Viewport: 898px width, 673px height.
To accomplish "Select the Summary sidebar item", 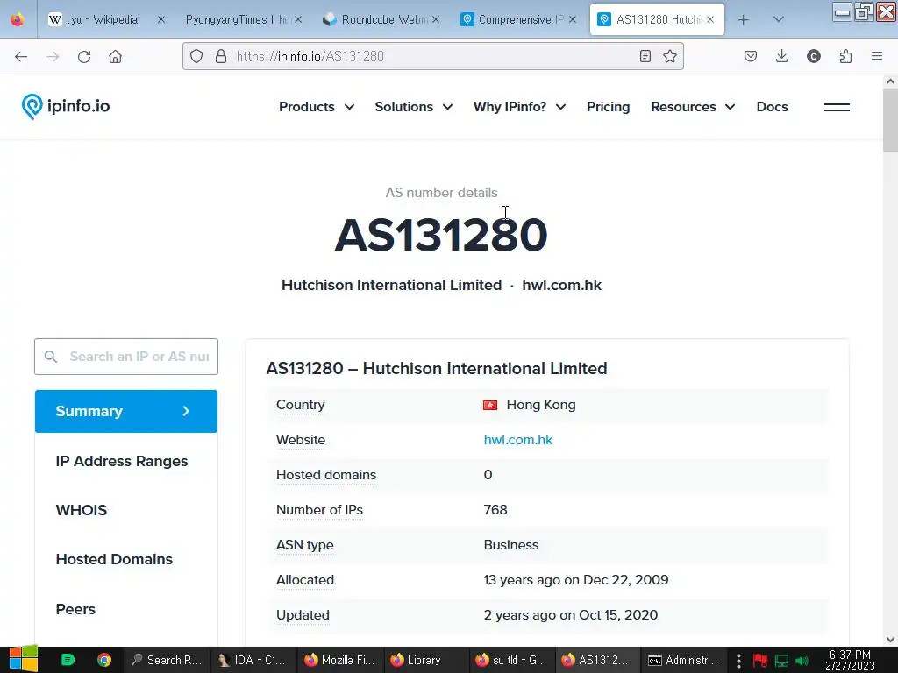I will click(x=126, y=412).
